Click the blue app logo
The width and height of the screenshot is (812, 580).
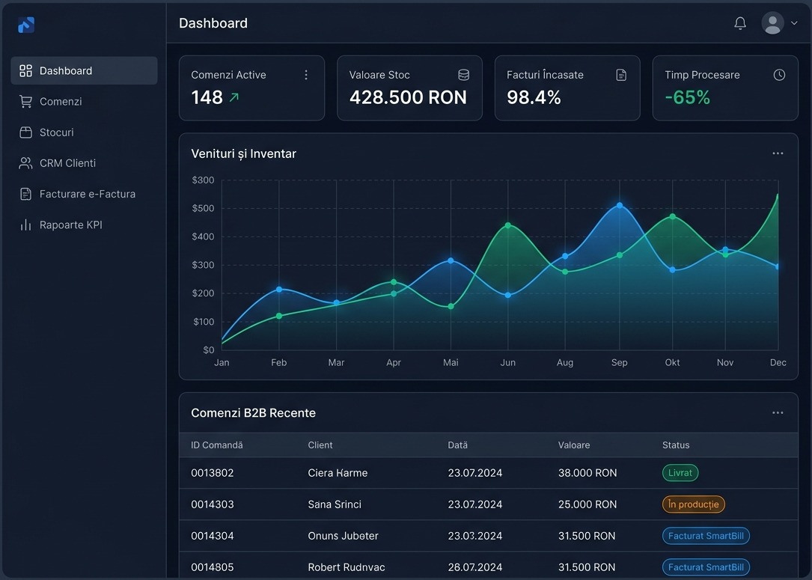click(x=26, y=25)
